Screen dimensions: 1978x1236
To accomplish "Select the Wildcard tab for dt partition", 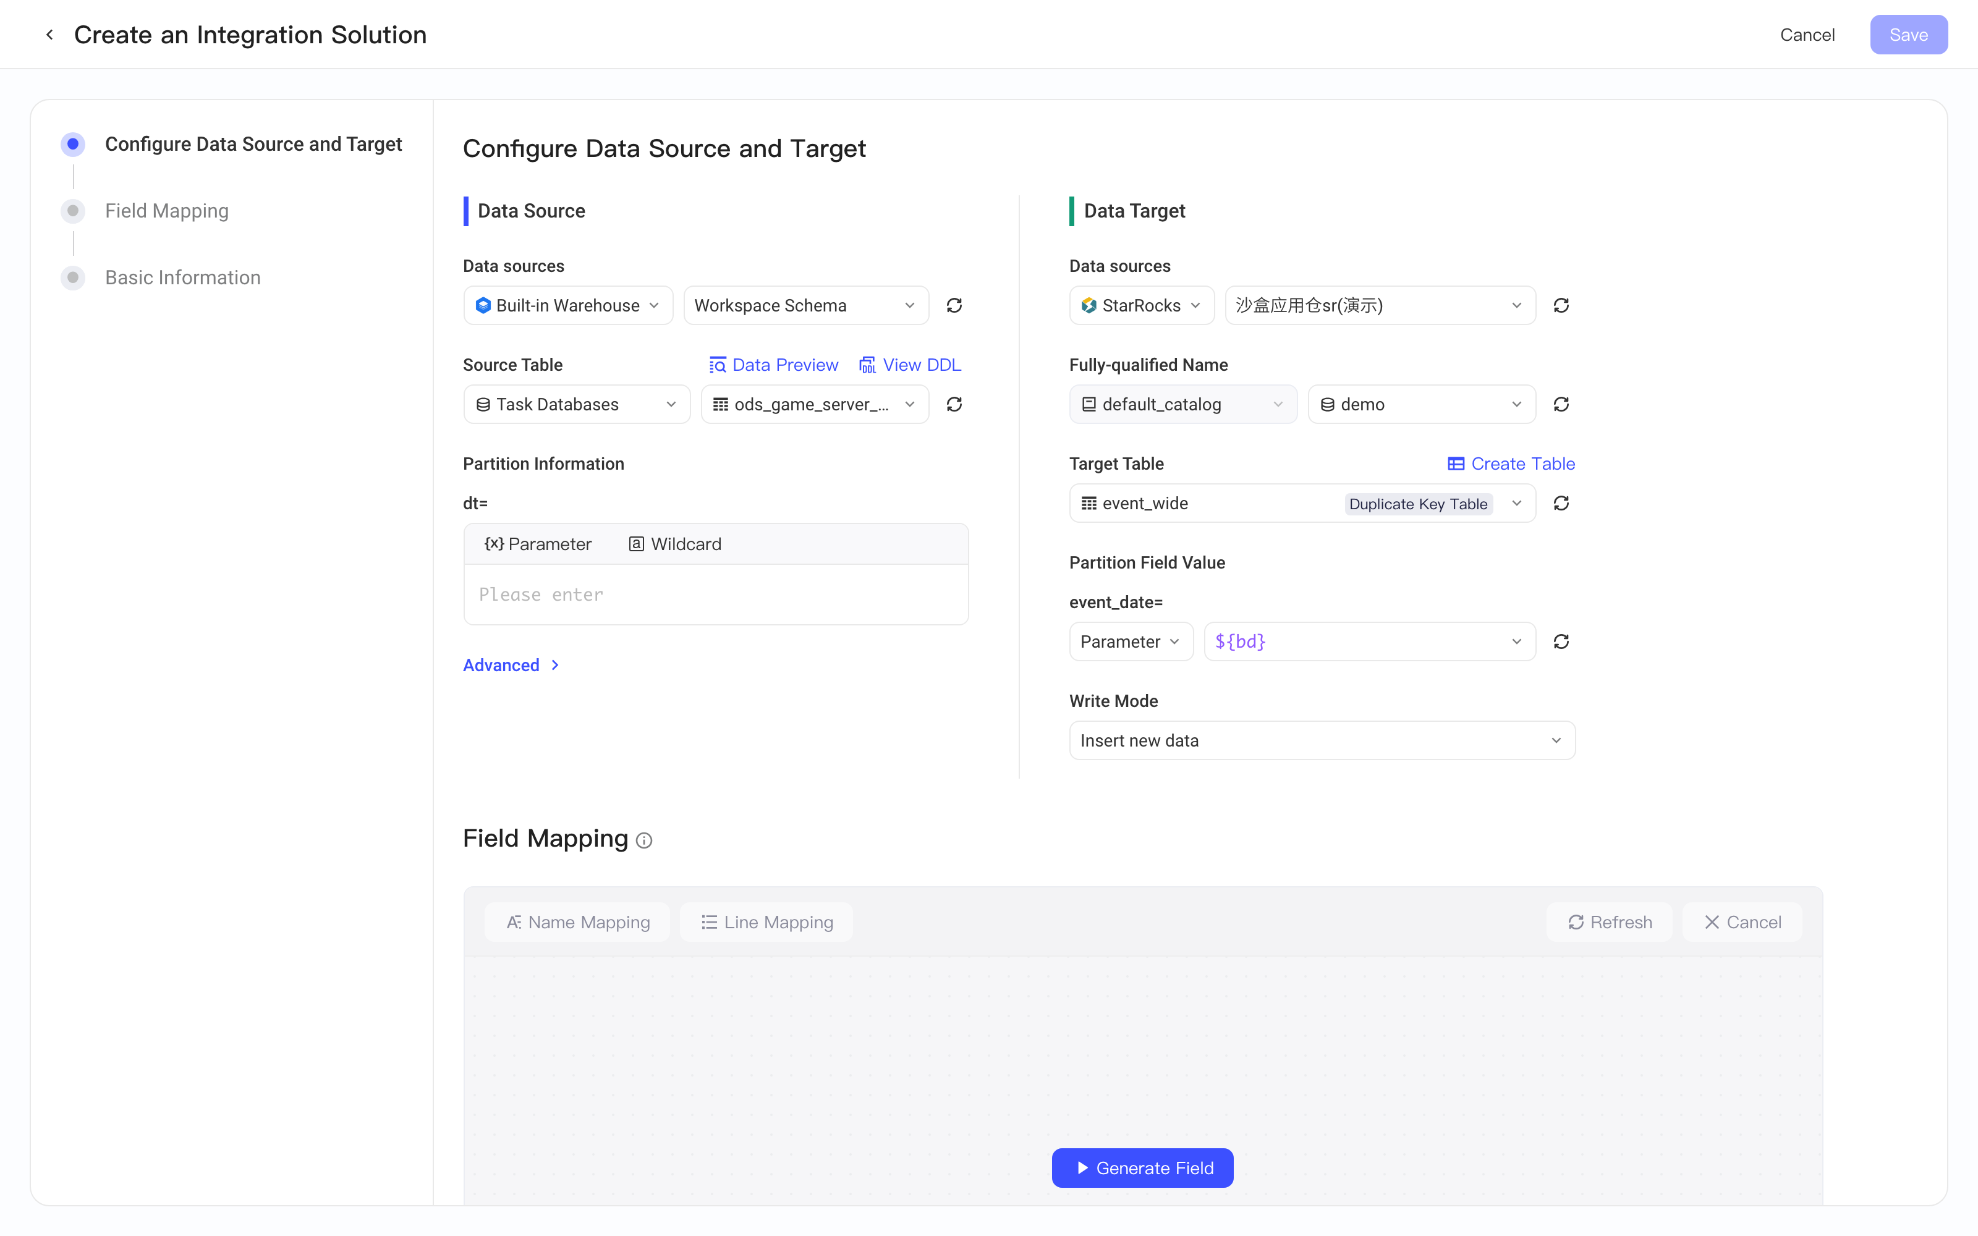I will [x=674, y=544].
